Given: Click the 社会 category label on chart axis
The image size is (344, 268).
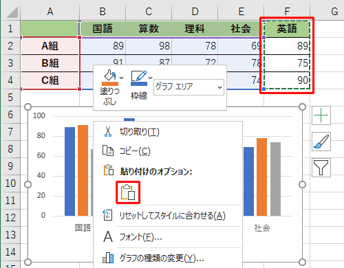Looking at the screenshot, I should coord(262,228).
